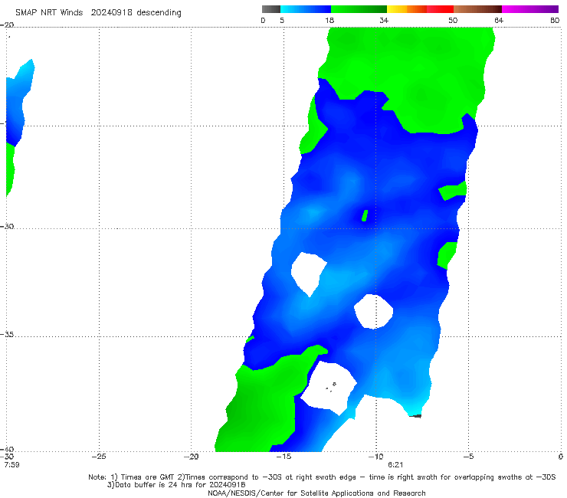The width and height of the screenshot is (567, 498).
Task: Click the swath time label "8:21"
Action: coord(395,465)
